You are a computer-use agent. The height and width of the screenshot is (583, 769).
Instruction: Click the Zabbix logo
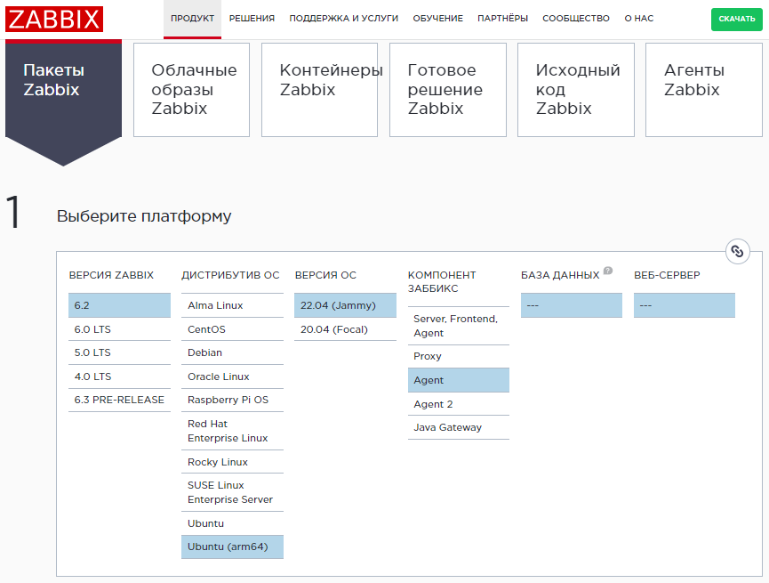click(x=54, y=20)
